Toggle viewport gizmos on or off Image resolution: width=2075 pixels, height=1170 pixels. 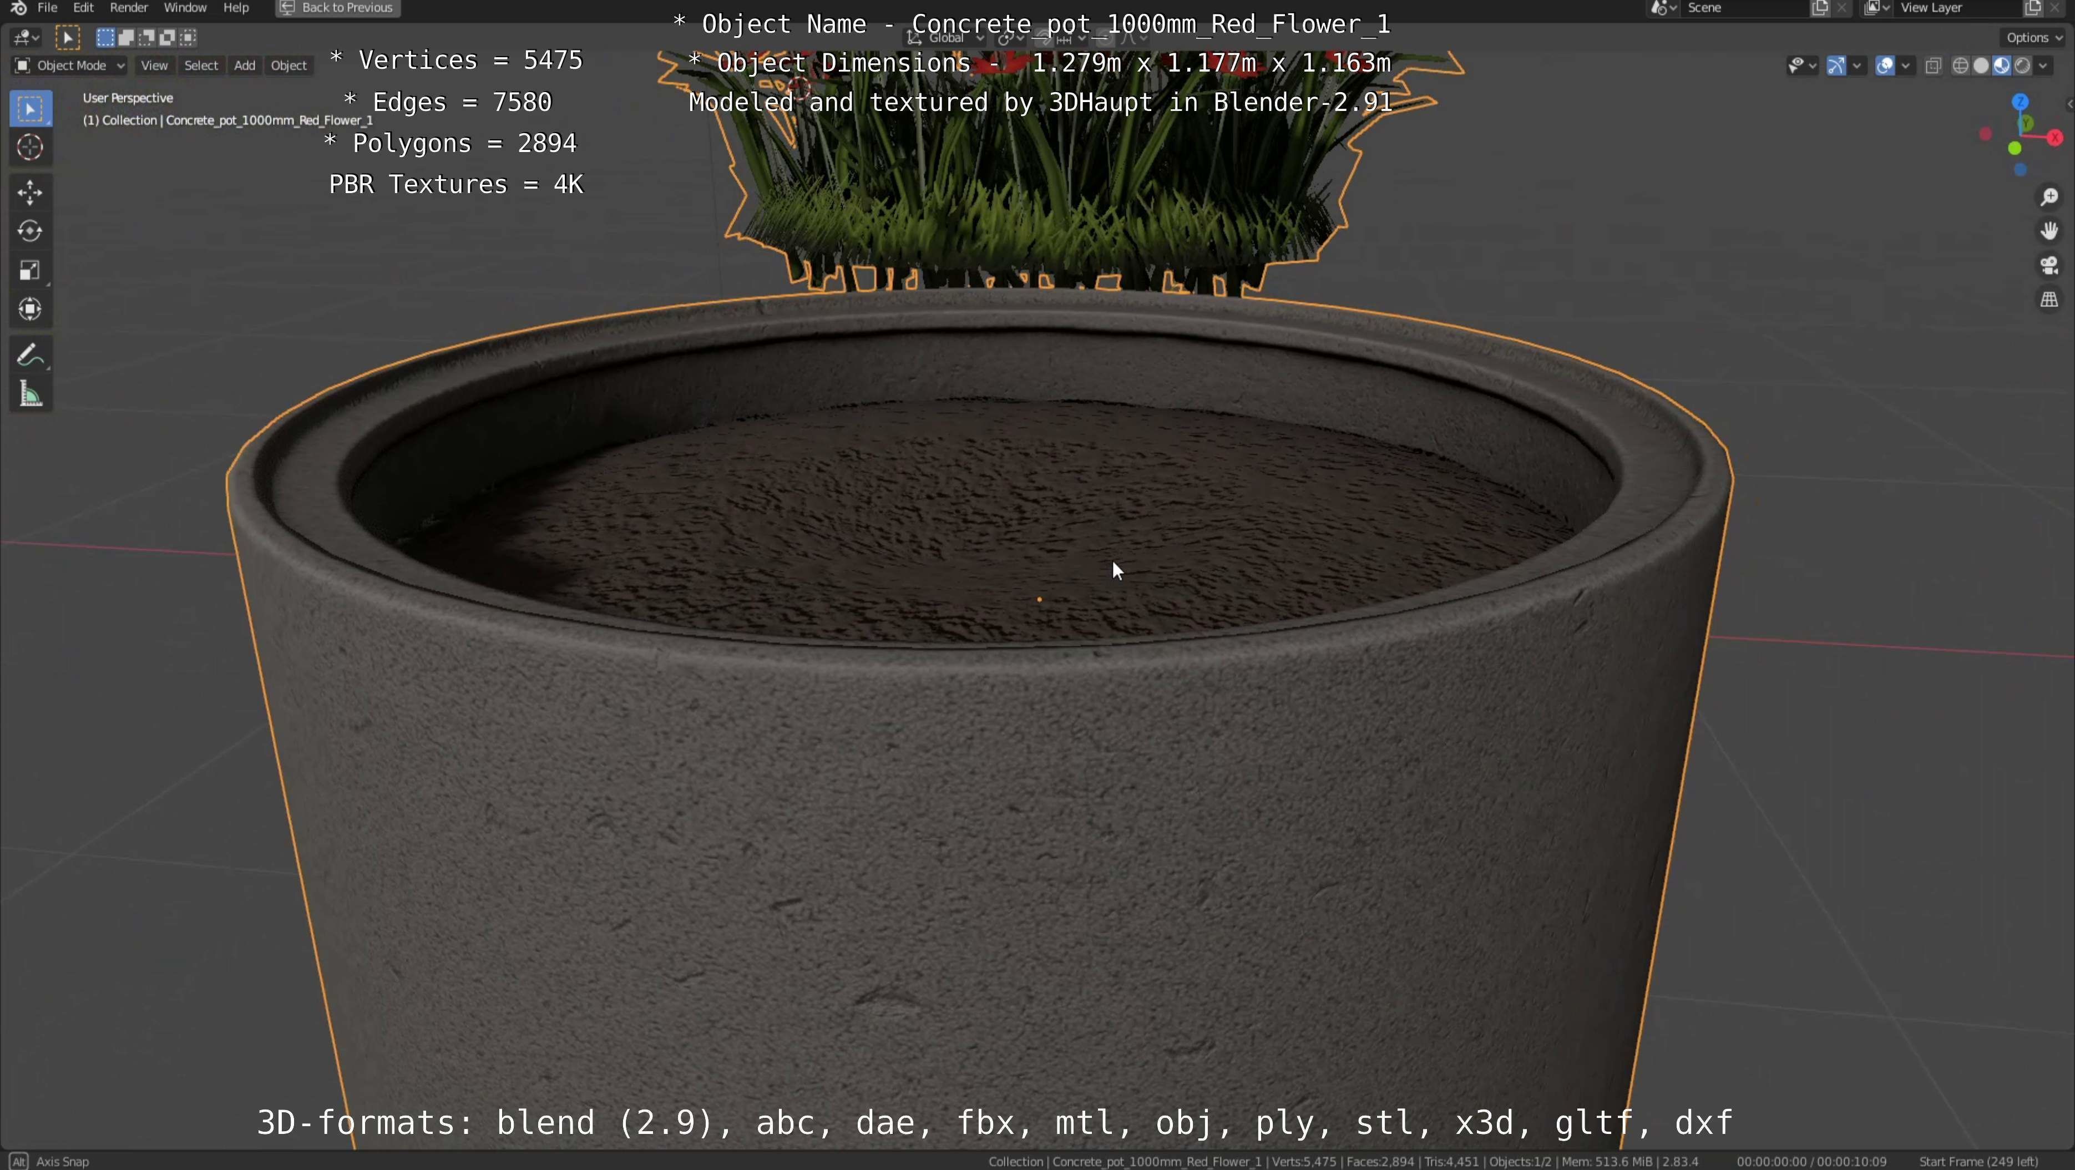tap(1836, 66)
